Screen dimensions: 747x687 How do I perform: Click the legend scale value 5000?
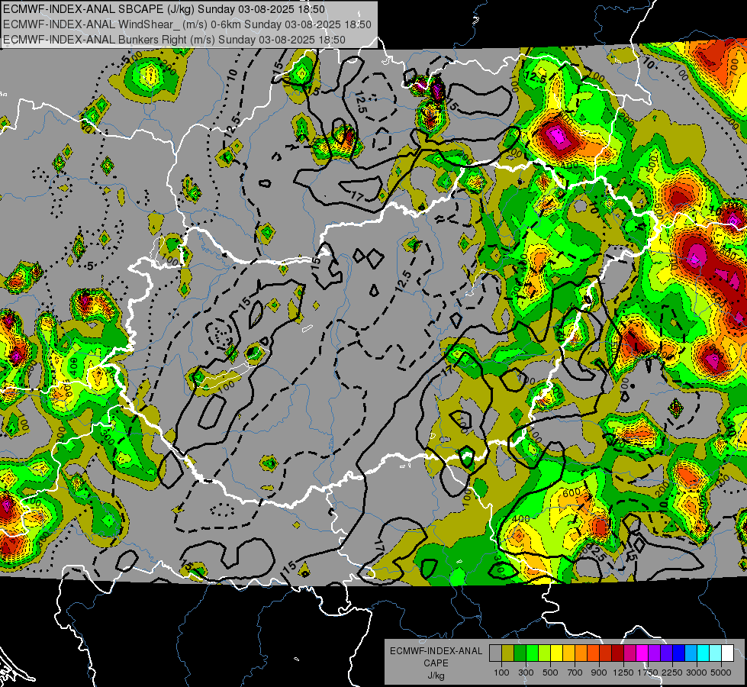(721, 672)
